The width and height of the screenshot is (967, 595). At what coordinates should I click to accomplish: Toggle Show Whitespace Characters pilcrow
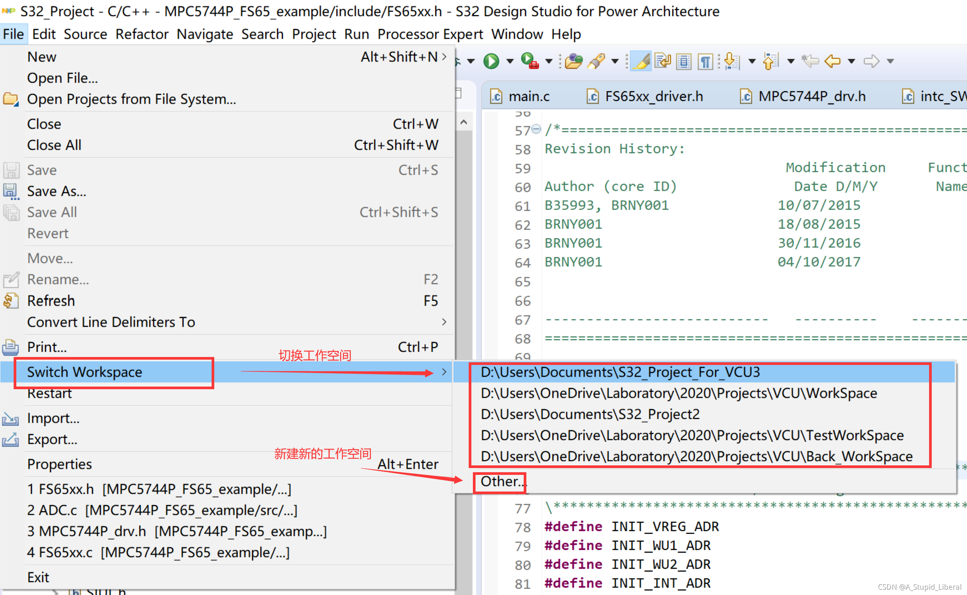coord(705,61)
